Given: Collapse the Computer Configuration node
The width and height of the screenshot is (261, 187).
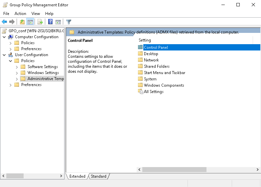Looking at the screenshot, I should point(4,37).
